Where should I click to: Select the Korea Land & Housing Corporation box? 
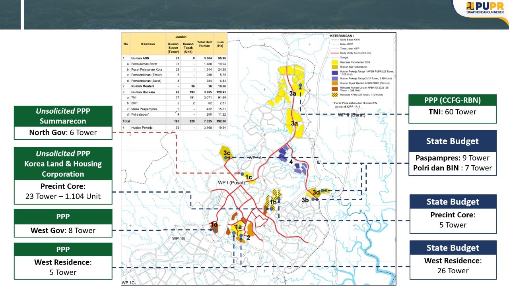(x=63, y=164)
